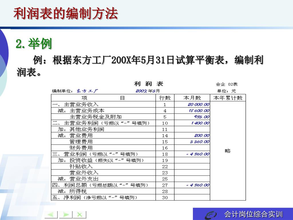The image size is (293, 220).
Task: Go to previous slide with left arrow
Action: (x=51, y=215)
